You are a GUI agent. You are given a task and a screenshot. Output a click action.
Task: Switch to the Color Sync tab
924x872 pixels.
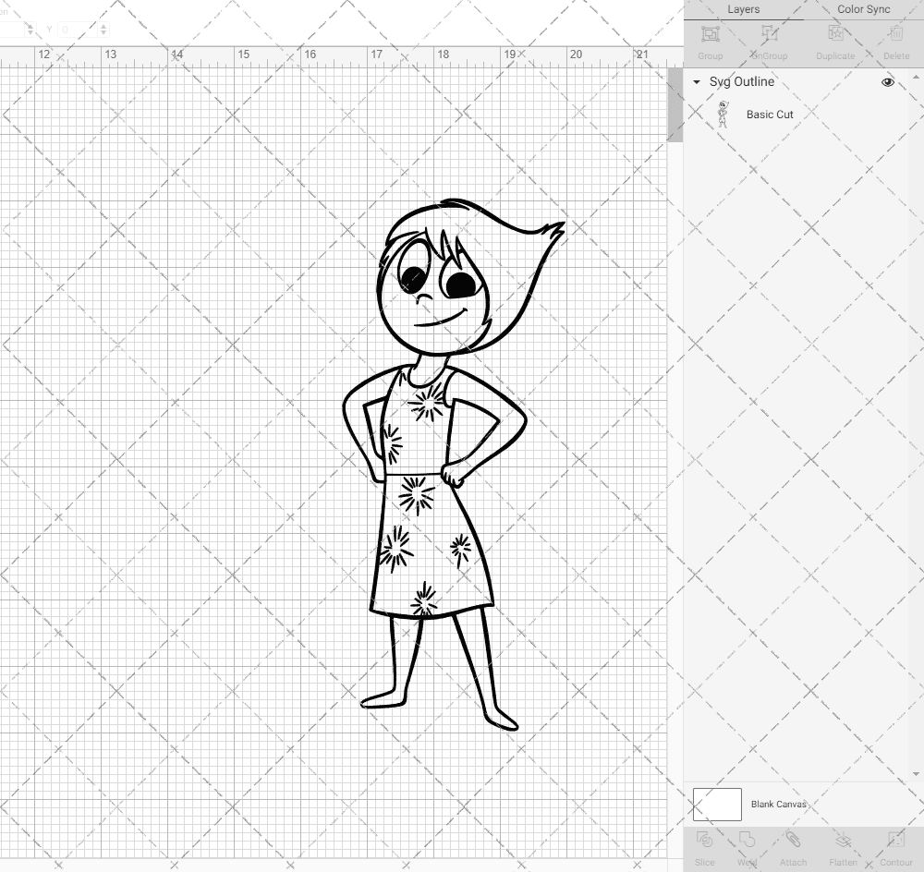tap(863, 9)
